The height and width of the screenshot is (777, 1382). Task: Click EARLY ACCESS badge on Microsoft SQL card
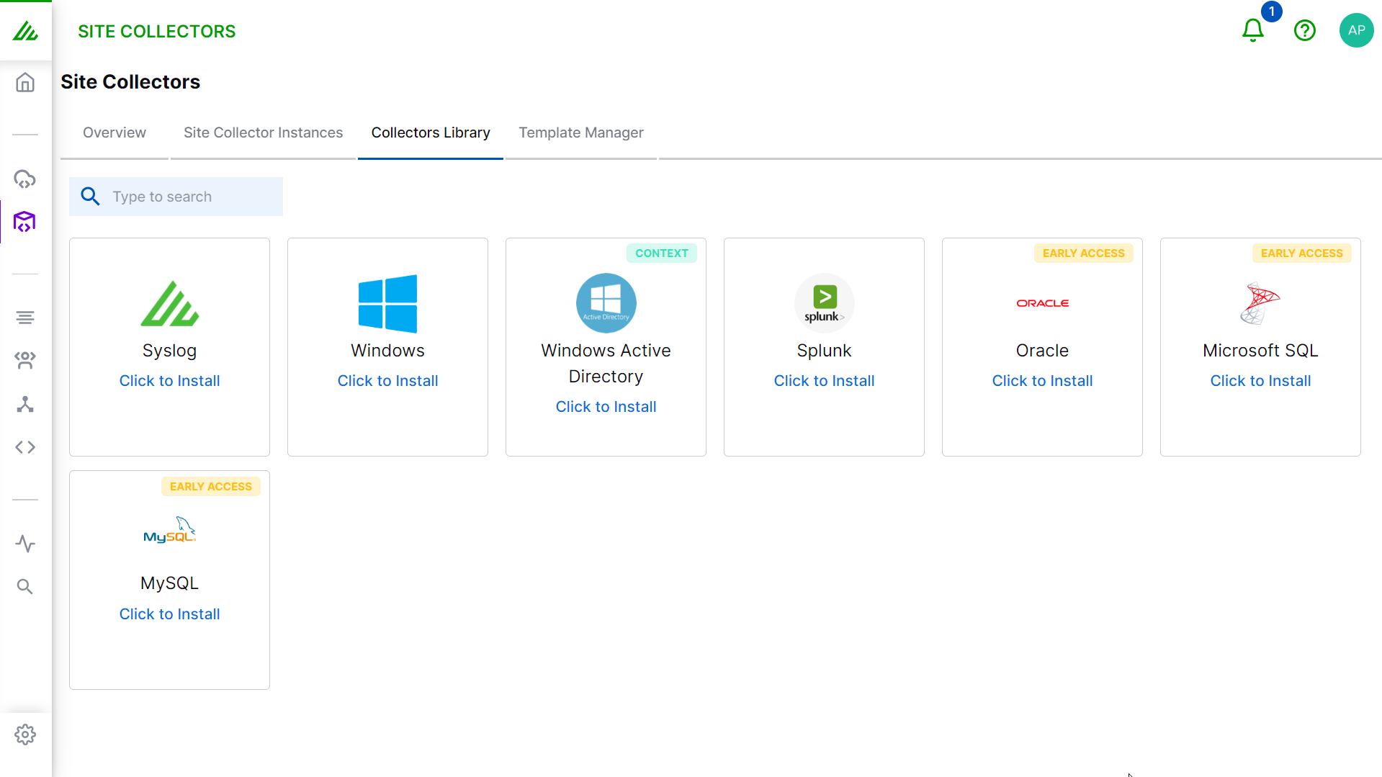click(x=1302, y=253)
